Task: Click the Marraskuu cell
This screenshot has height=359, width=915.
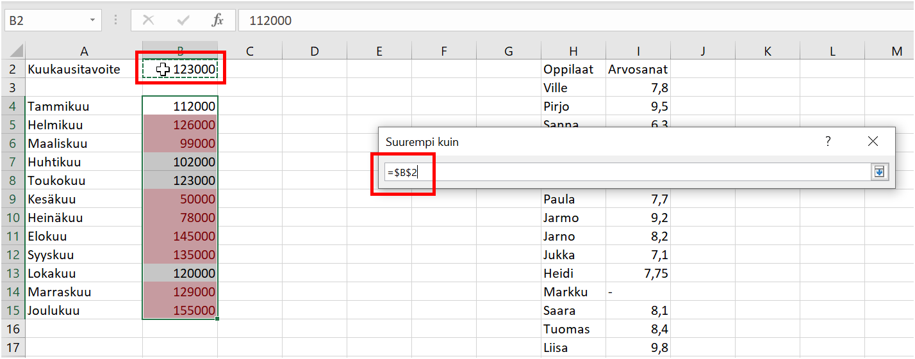Action: click(x=84, y=292)
